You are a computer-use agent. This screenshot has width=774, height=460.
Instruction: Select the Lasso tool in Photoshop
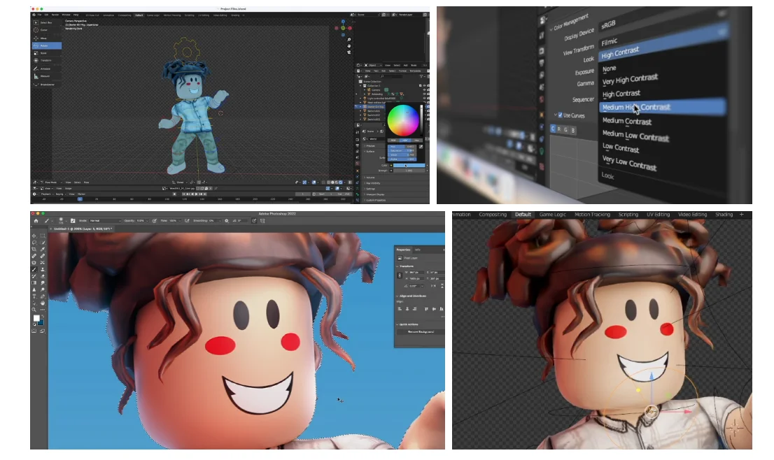34,243
